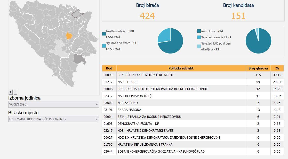Click the voter count value '424'
The image size is (288, 159).
(x=147, y=16)
